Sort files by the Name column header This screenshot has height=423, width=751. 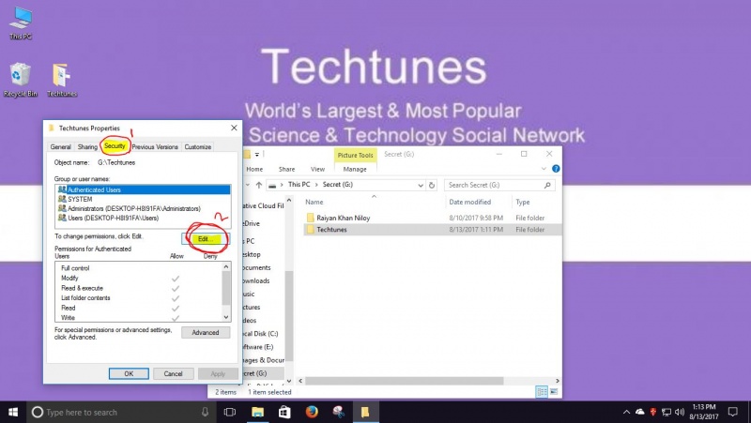point(314,202)
